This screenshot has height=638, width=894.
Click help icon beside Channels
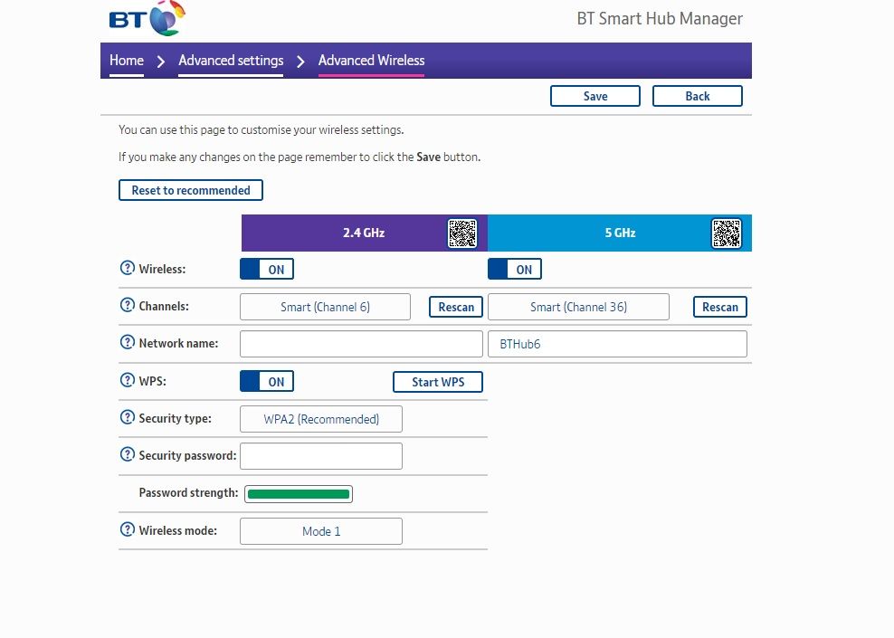pyautogui.click(x=128, y=306)
